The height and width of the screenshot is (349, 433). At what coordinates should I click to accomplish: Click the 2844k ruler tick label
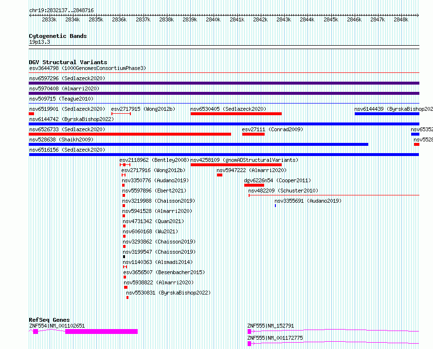tap(307, 19)
